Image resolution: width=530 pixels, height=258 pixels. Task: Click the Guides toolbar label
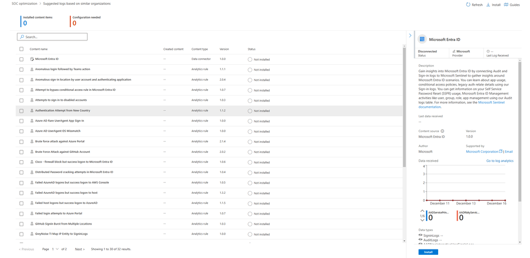(x=515, y=5)
